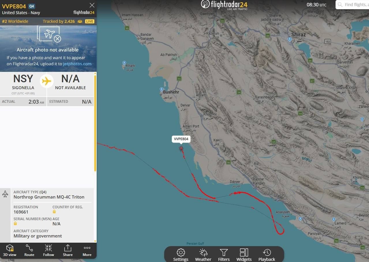
Task: Start flight Playback
Action: click(x=267, y=255)
